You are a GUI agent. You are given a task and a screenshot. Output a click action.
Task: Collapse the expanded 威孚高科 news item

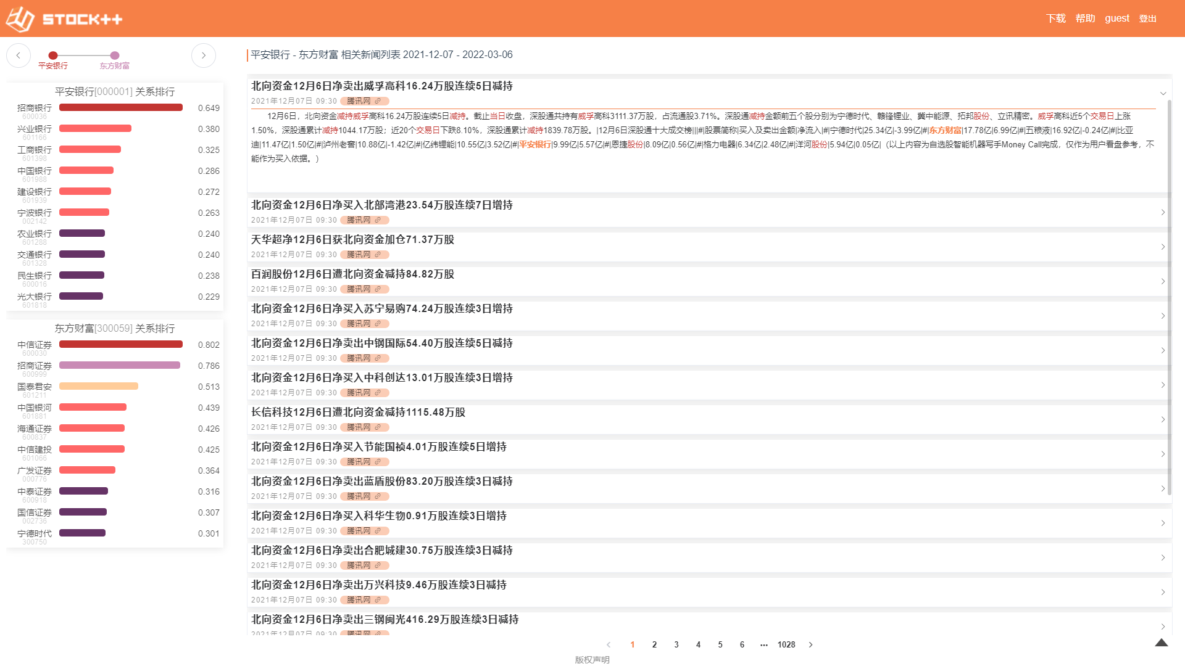1163,94
